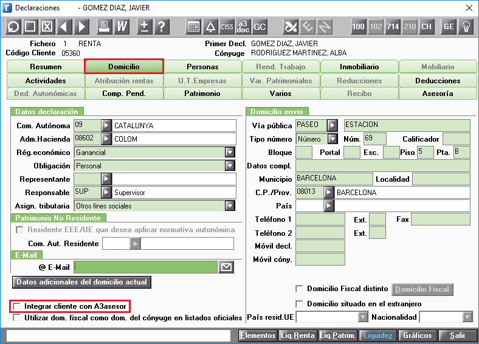Open help with question mark icon
Image resolution: width=479 pixels, height=344 pixels.
pyautogui.click(x=162, y=27)
